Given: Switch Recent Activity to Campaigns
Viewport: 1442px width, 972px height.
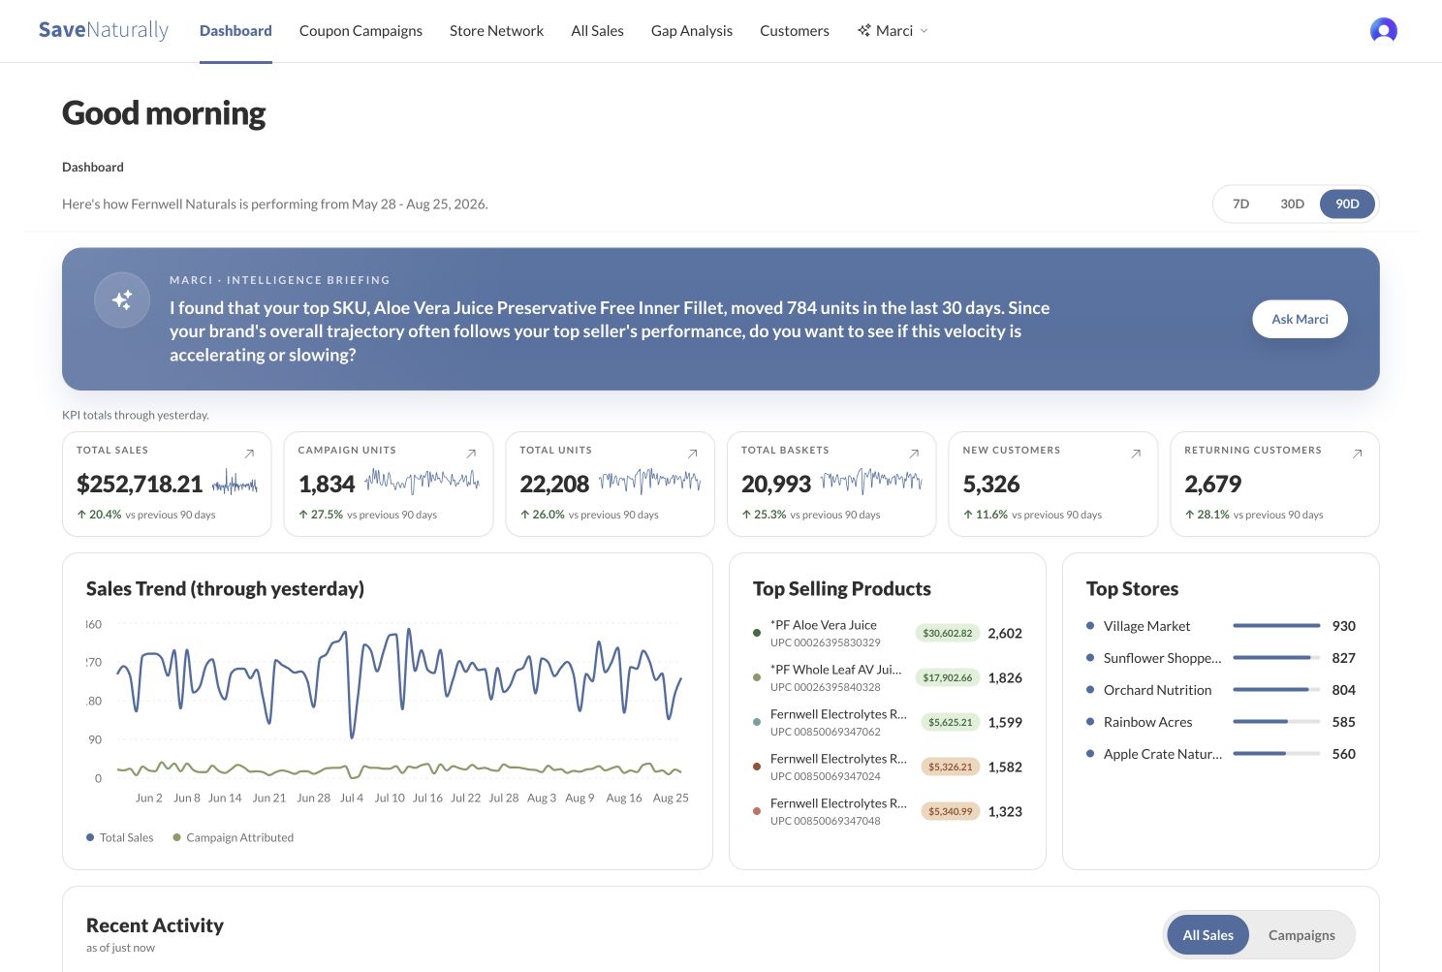Looking at the screenshot, I should coord(1301,935).
